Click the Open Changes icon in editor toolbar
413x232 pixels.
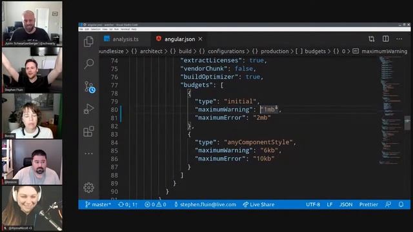[372, 39]
